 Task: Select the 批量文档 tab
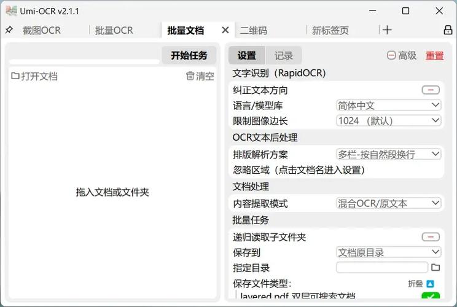(186, 30)
